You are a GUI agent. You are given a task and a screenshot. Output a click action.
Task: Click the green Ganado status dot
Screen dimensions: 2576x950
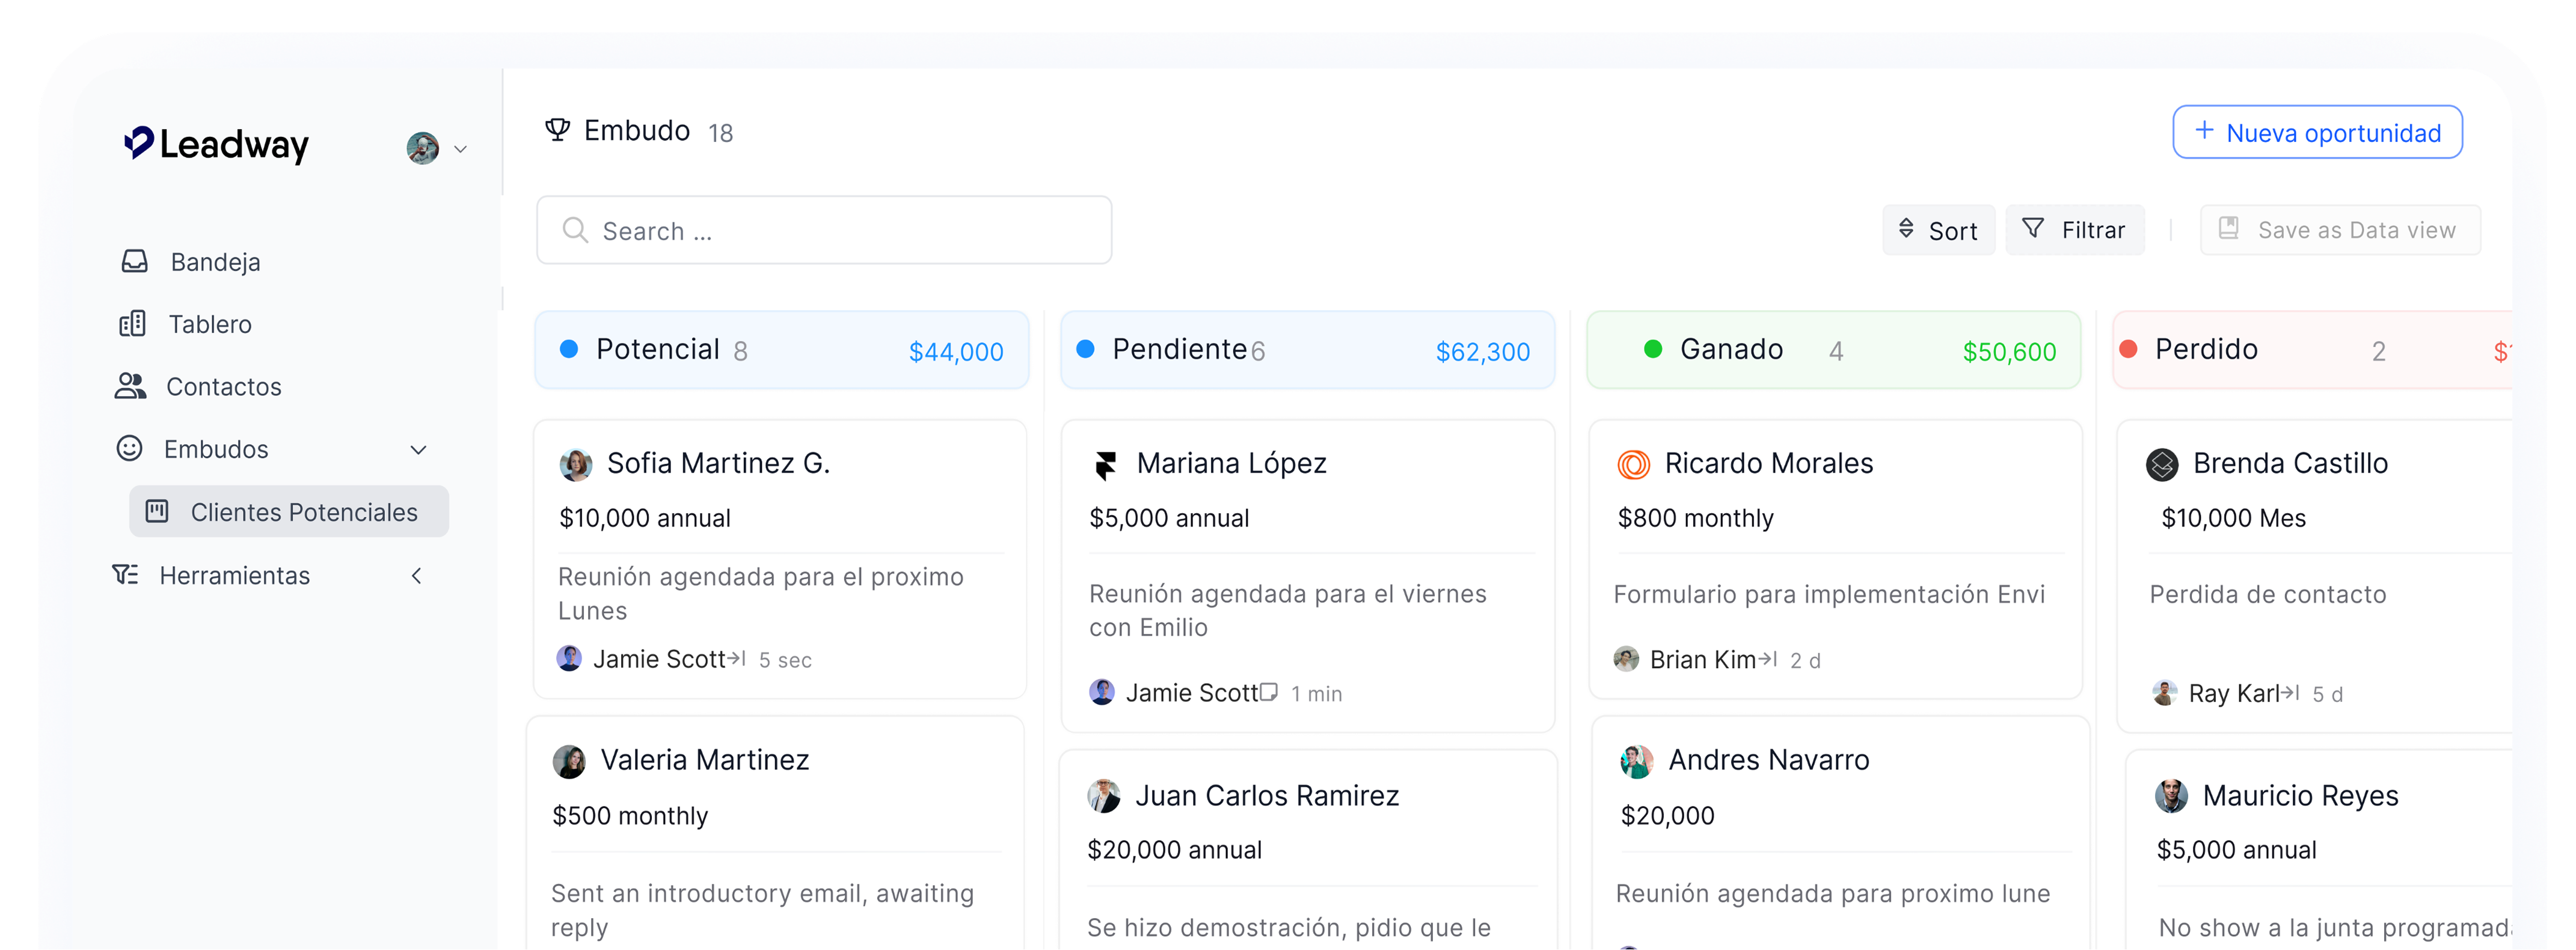(x=1653, y=349)
